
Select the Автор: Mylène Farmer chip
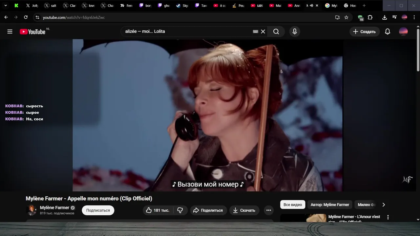tap(330, 205)
